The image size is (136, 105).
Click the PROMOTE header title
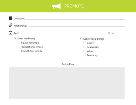pyautogui.click(x=74, y=6)
